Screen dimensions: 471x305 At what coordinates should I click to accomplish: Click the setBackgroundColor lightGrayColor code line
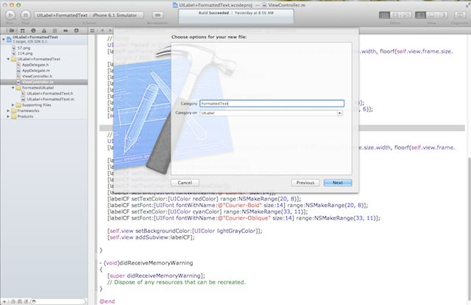pyautogui.click(x=185, y=231)
